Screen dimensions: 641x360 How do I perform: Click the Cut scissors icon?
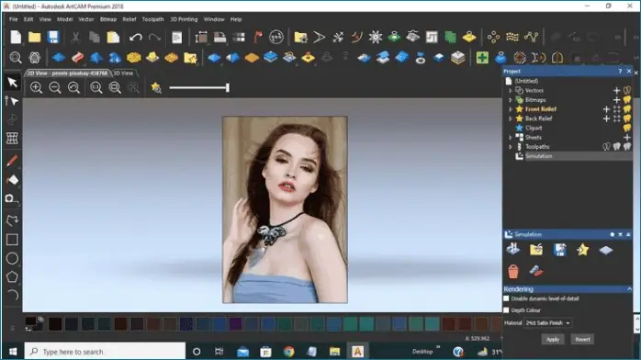75,38
